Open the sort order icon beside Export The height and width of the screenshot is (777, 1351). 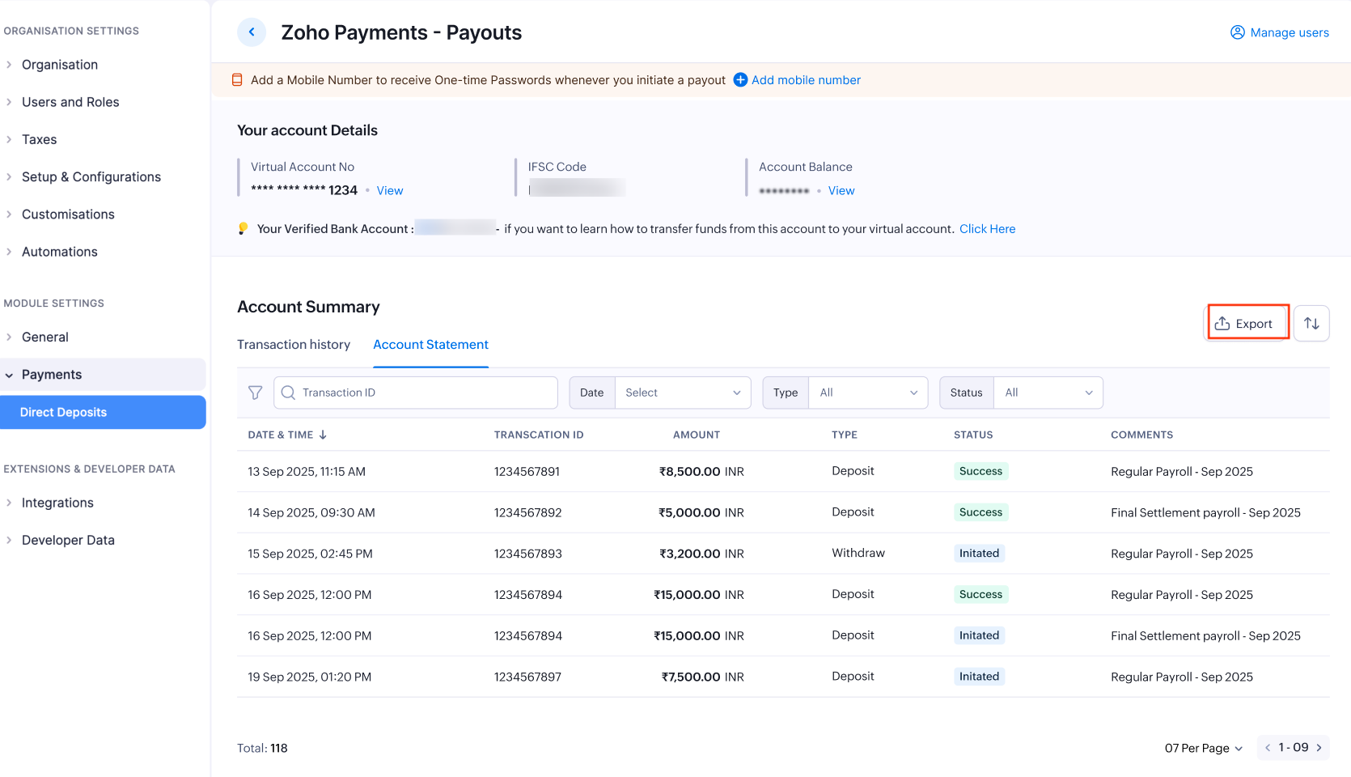tap(1311, 323)
